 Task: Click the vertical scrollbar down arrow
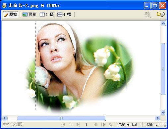click(163, 112)
